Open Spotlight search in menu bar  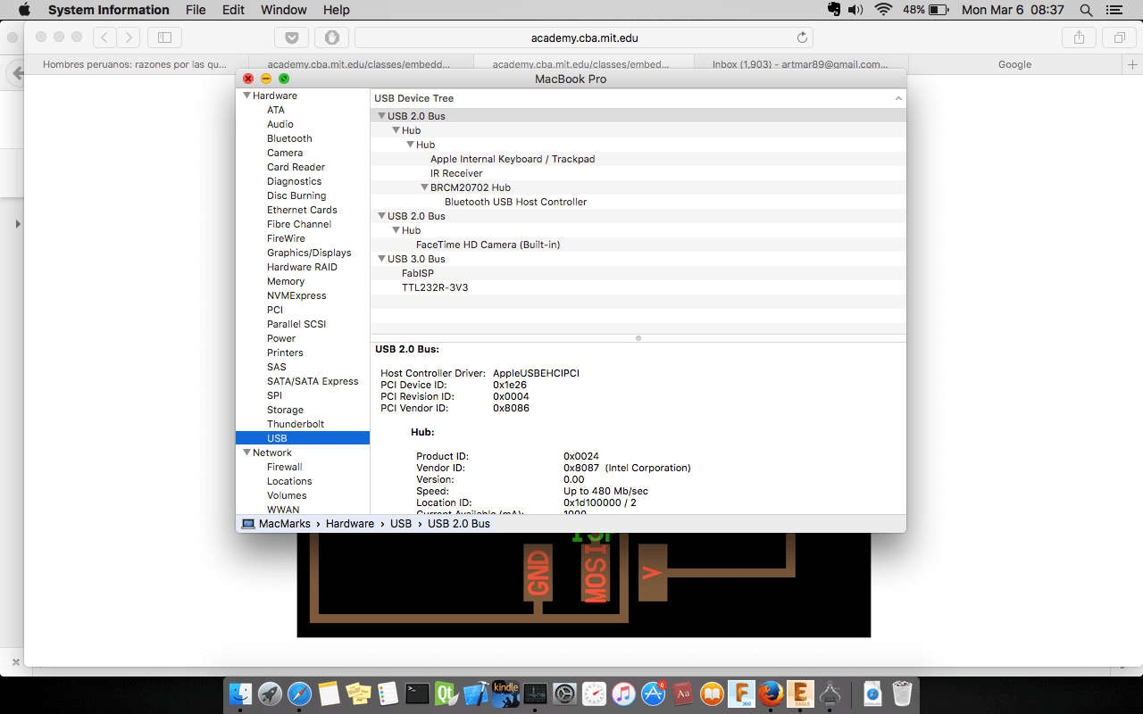(x=1086, y=10)
